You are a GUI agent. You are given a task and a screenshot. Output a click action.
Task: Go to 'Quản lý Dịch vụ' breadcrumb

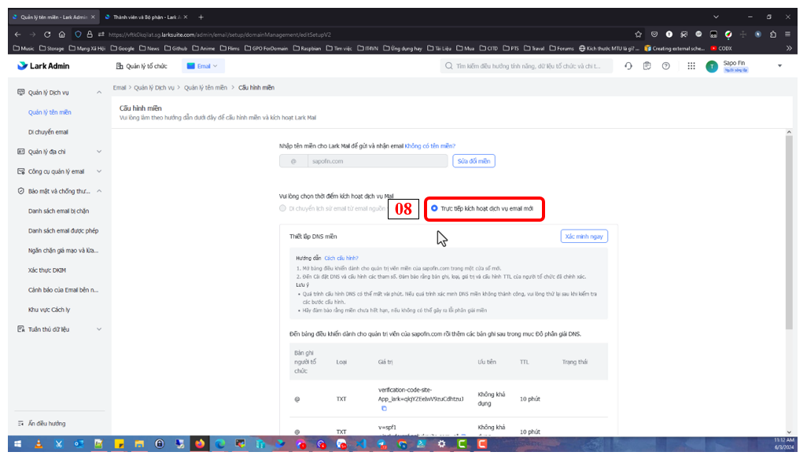(154, 88)
